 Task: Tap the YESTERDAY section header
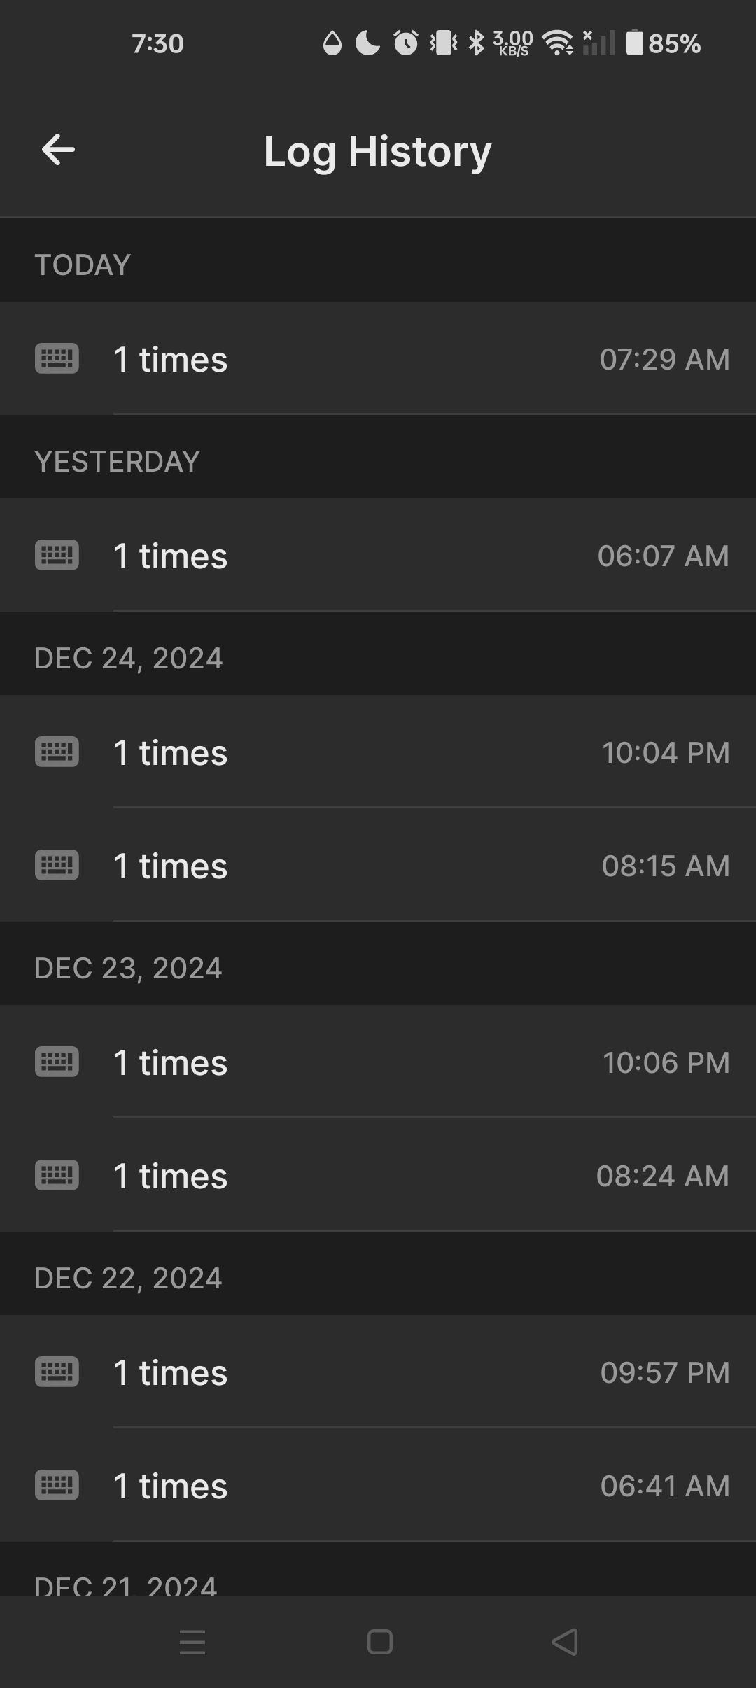tap(117, 461)
